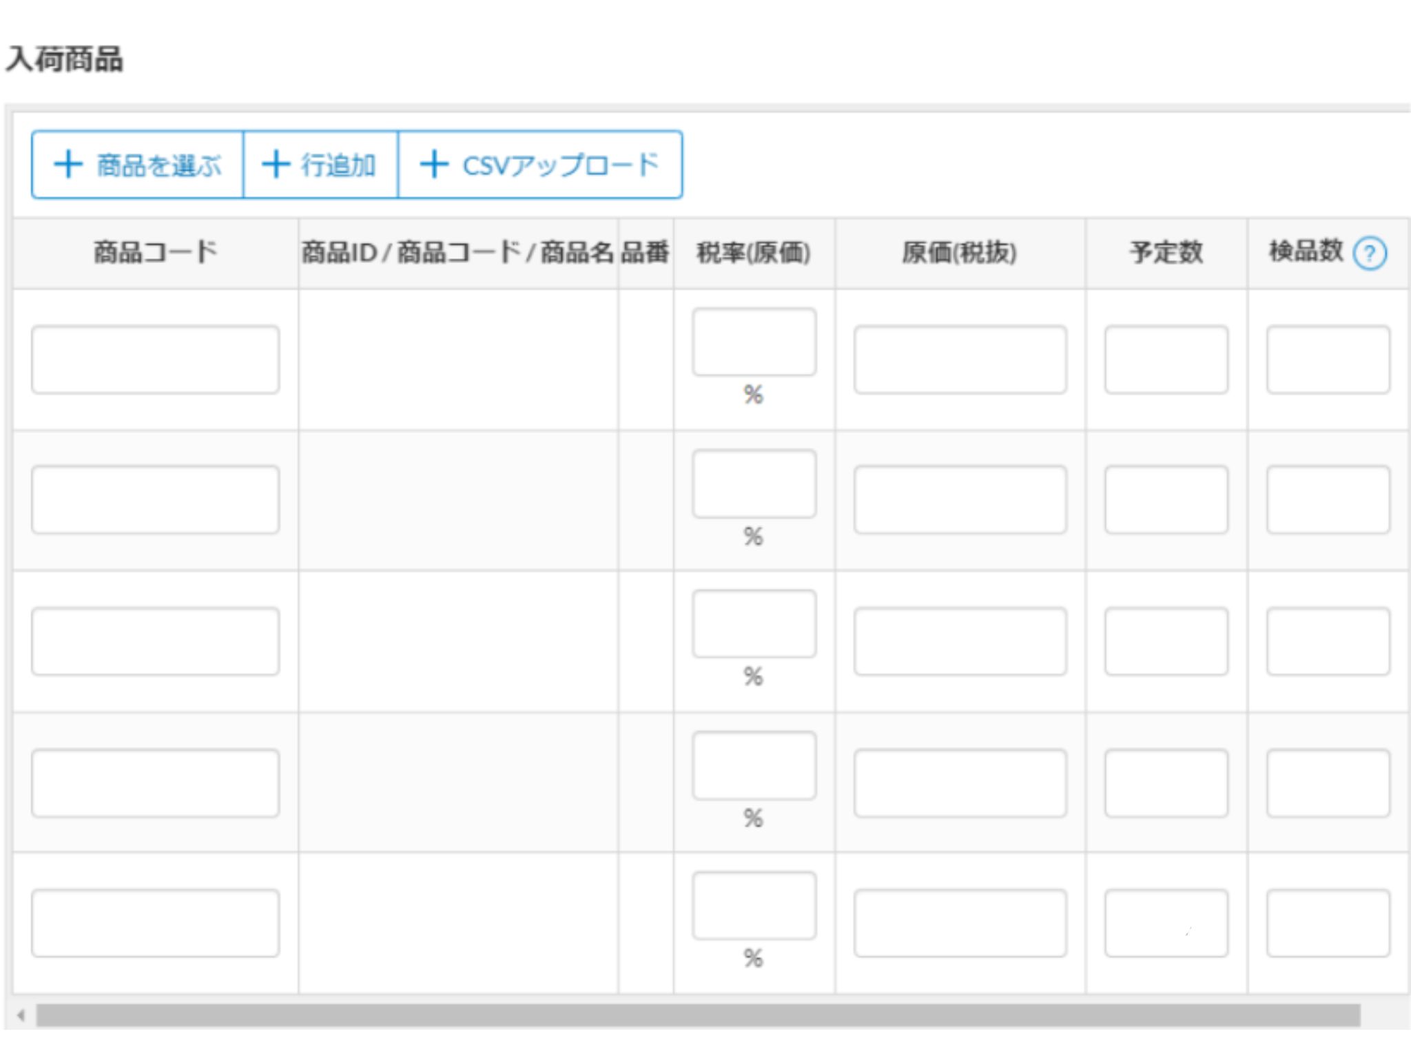Click the 税率(原価) column header
Image resolution: width=1411 pixels, height=1058 pixels.
click(754, 252)
